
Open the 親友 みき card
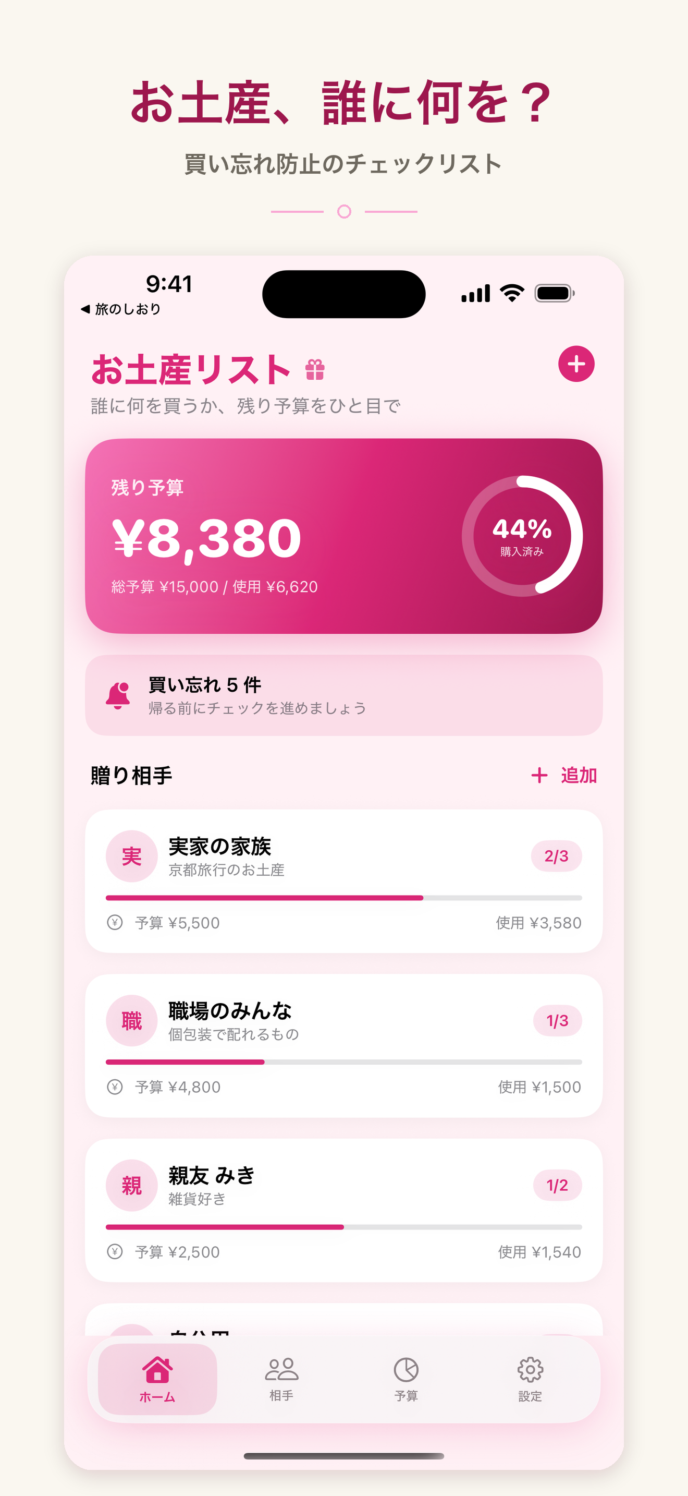[343, 1210]
